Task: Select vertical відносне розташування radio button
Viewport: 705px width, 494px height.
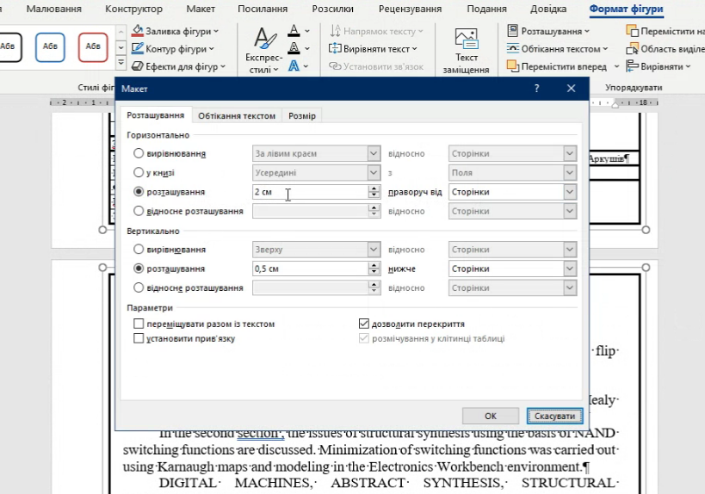Action: (139, 287)
